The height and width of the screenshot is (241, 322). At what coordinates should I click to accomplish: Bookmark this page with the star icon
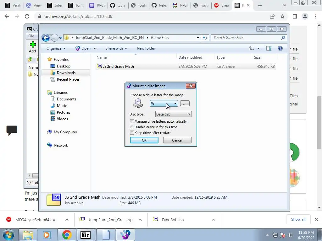coord(282,16)
